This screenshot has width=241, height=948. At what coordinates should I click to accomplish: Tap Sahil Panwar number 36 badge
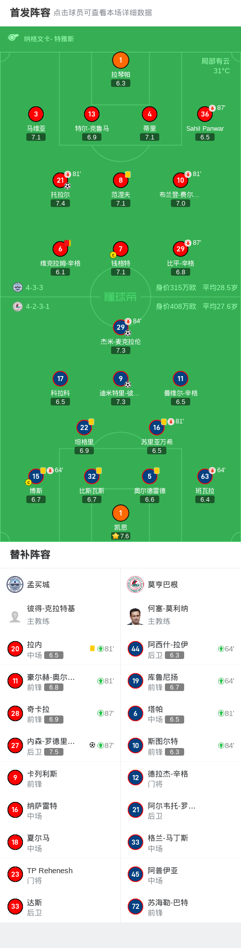point(204,114)
